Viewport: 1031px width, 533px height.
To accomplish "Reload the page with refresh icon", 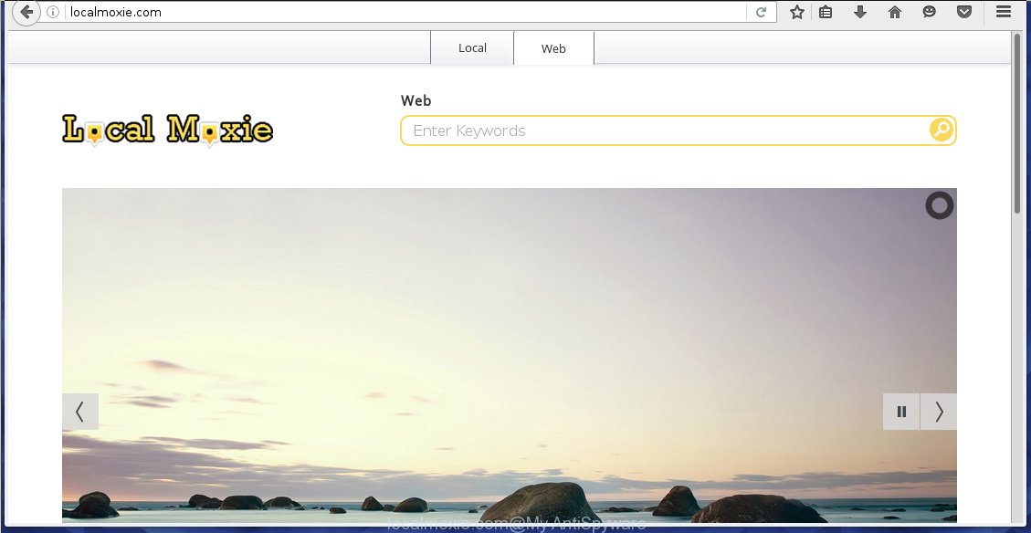I will click(761, 12).
